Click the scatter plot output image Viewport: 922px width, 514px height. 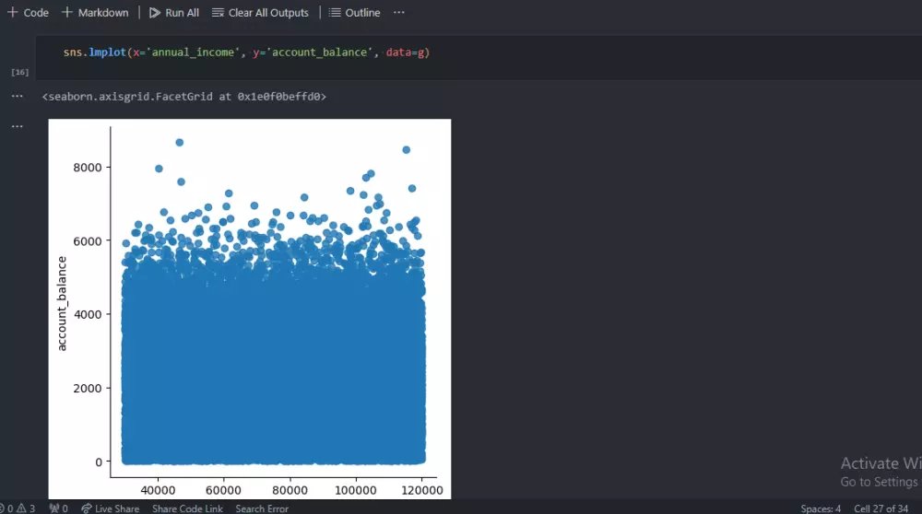pyautogui.click(x=249, y=309)
